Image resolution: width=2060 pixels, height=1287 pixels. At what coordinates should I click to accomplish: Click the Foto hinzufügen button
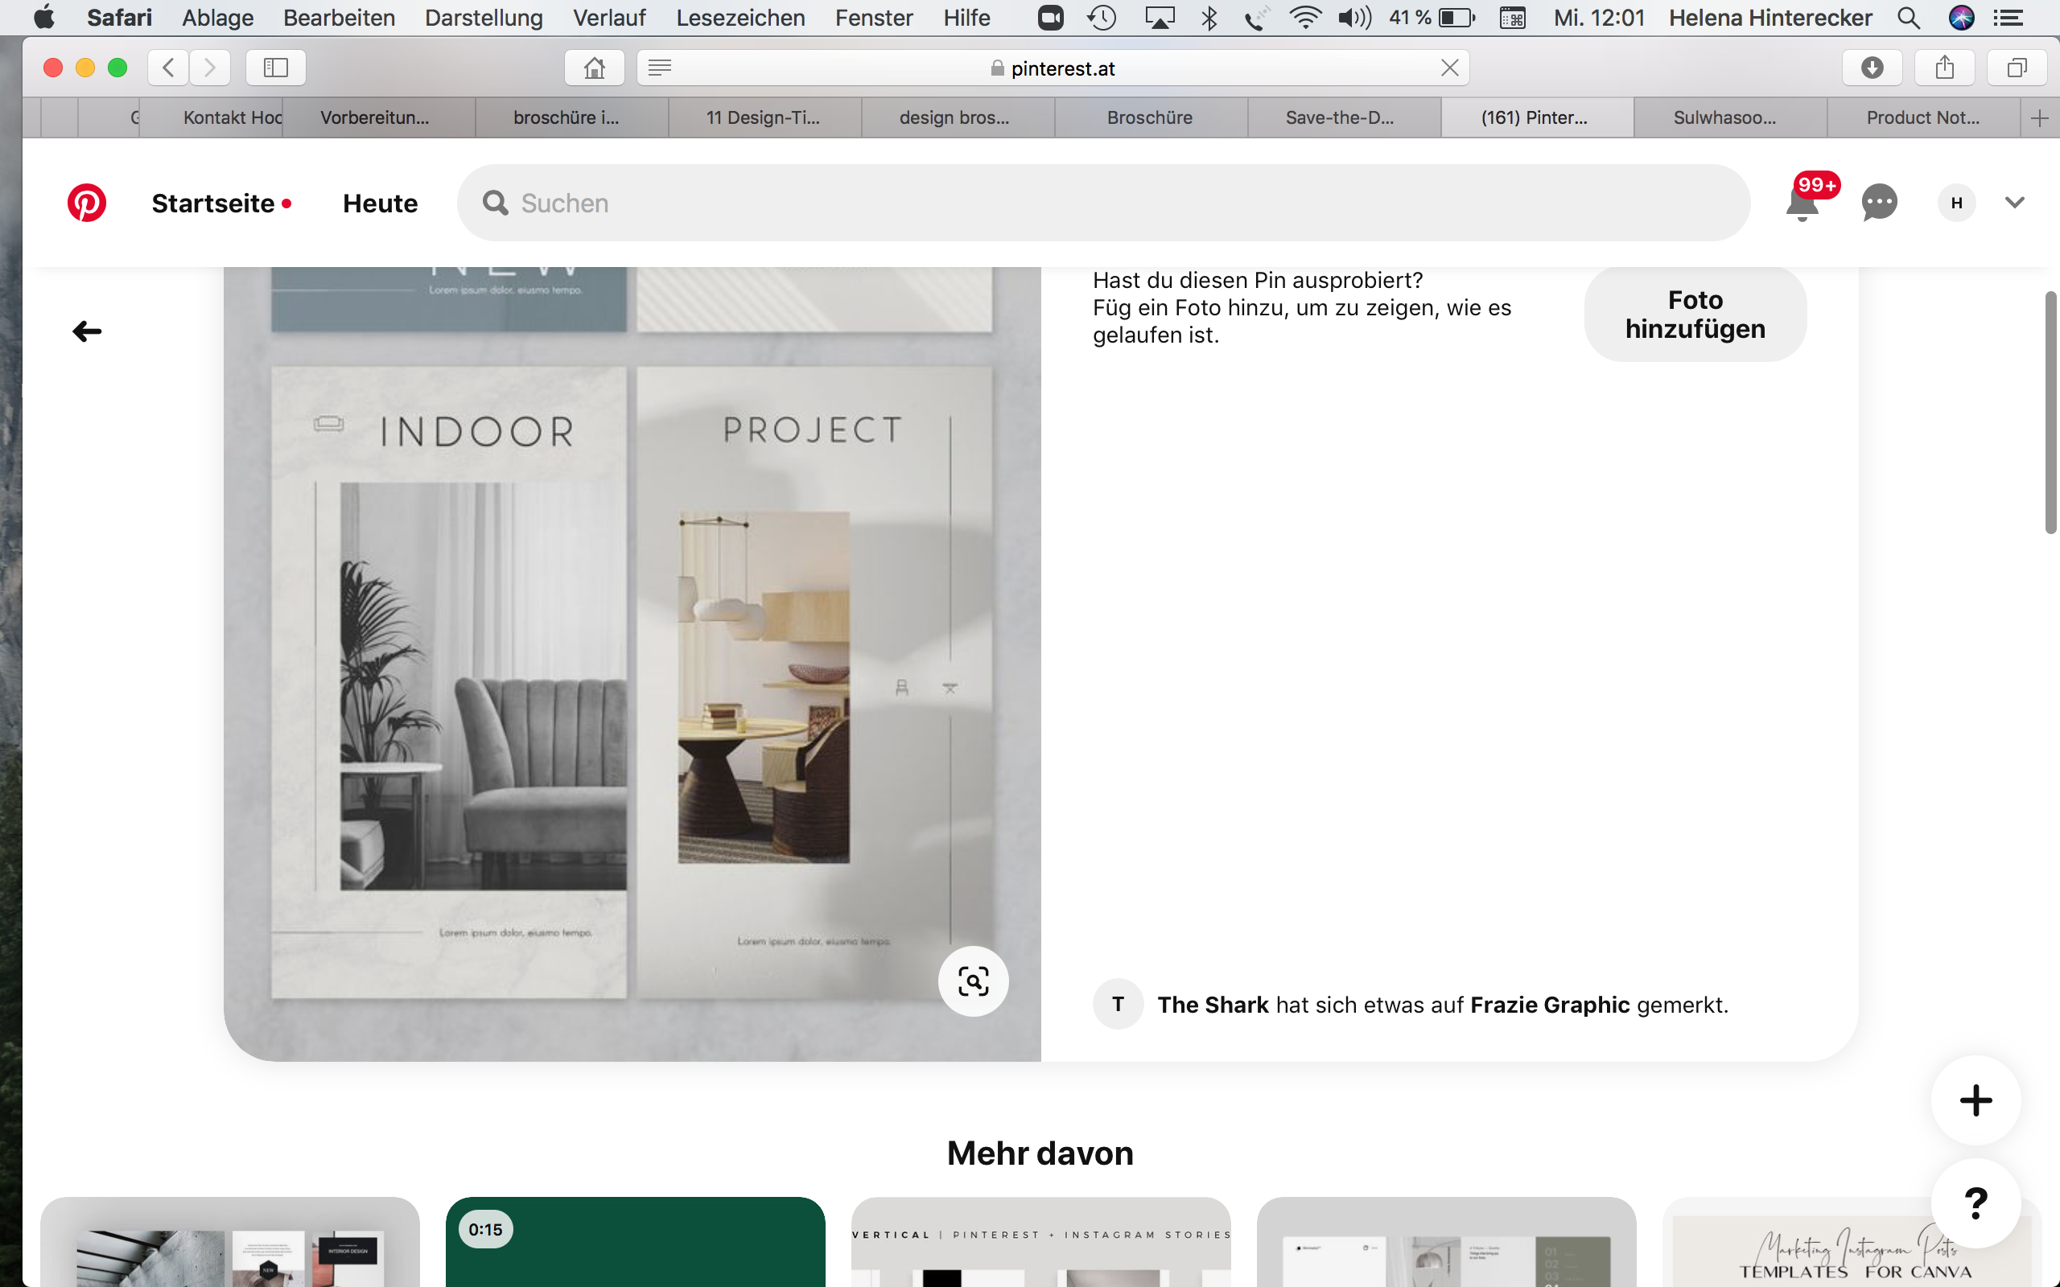[x=1695, y=314]
